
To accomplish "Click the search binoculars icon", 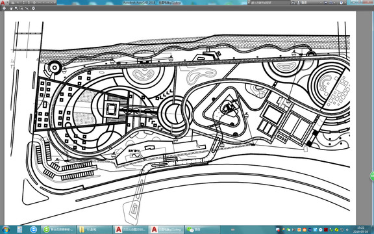I will 293,3.
